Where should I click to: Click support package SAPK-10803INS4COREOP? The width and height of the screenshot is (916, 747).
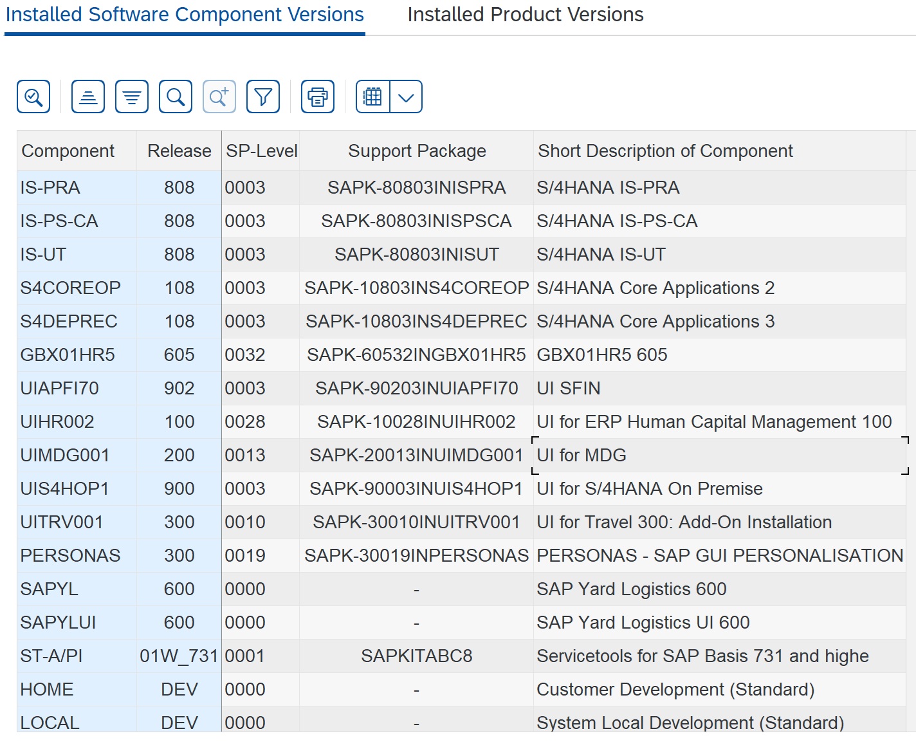[417, 288]
